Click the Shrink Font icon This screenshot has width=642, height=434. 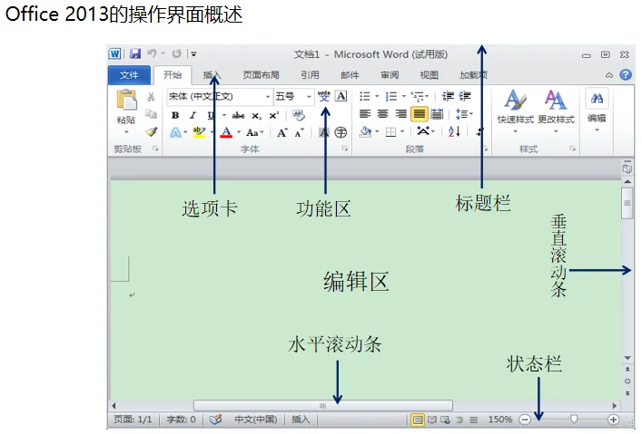pyautogui.click(x=300, y=133)
